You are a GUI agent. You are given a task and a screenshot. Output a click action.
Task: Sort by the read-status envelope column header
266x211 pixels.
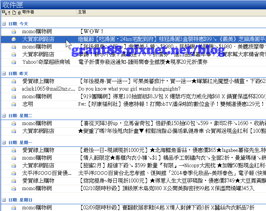(x=4, y=12)
